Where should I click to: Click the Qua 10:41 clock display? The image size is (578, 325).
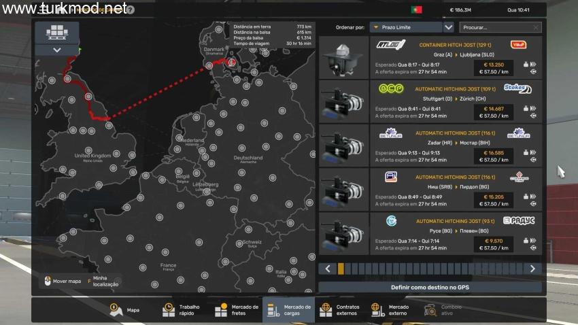518,10
